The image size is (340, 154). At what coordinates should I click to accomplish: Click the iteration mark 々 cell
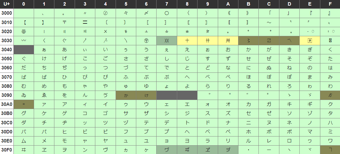click(126, 13)
